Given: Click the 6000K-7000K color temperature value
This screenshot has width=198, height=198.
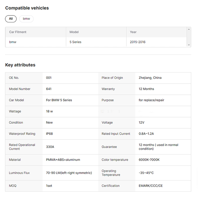Looking at the screenshot, I should [x=149, y=160].
